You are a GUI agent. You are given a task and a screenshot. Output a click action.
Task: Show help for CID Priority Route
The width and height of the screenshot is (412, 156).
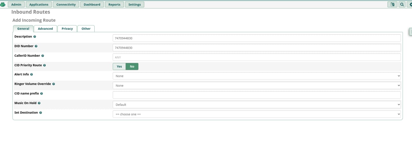pyautogui.click(x=44, y=65)
